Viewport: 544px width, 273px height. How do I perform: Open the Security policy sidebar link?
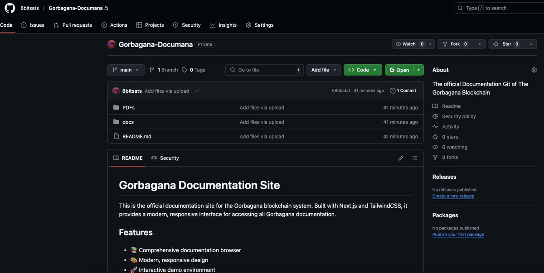(454, 116)
